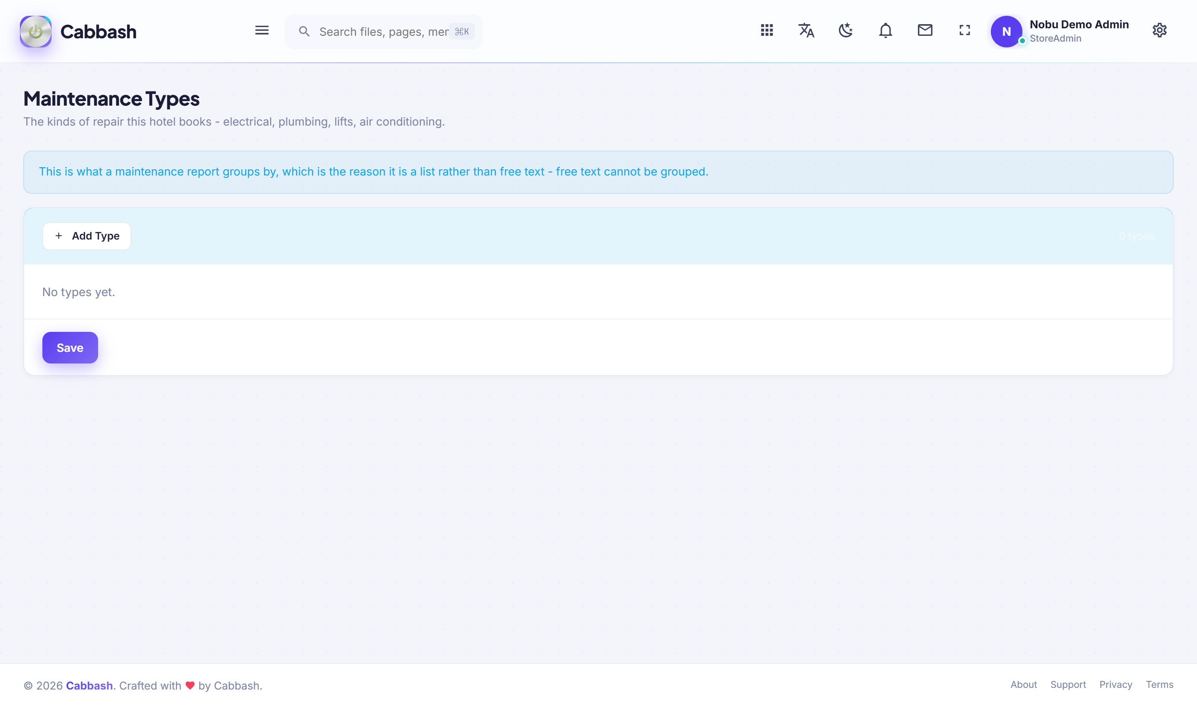Click the '0 types' counter text
The image size is (1197, 707).
pos(1136,236)
